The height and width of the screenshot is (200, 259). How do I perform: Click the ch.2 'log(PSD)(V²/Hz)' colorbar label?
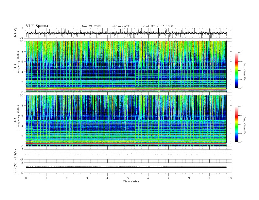[245, 125]
